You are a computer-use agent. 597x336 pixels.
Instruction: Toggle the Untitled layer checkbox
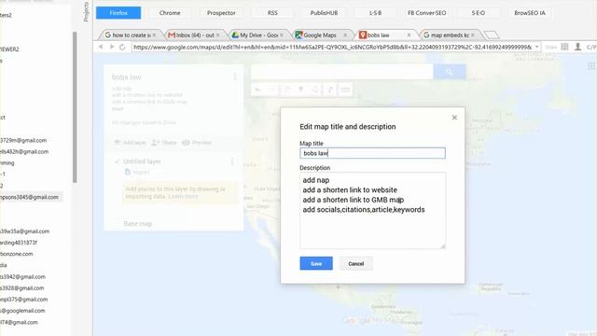[117, 161]
